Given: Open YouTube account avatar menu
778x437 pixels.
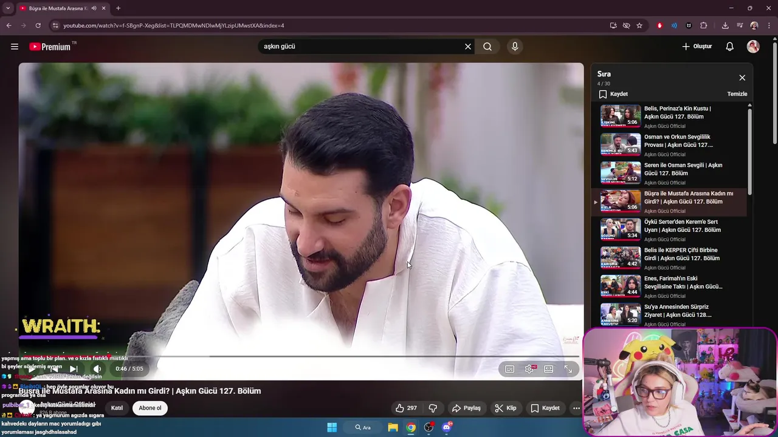Looking at the screenshot, I should click(x=753, y=47).
